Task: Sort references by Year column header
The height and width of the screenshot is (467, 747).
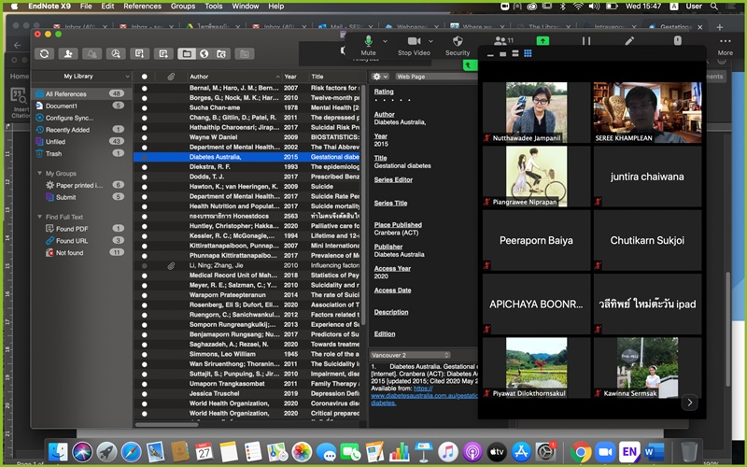Action: 290,77
